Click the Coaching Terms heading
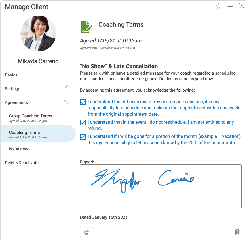 click(121, 25)
